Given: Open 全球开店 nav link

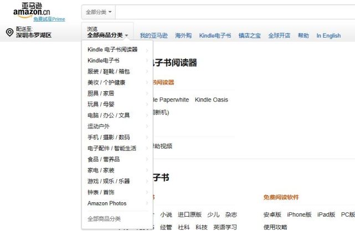Looking at the screenshot, I should (279, 35).
